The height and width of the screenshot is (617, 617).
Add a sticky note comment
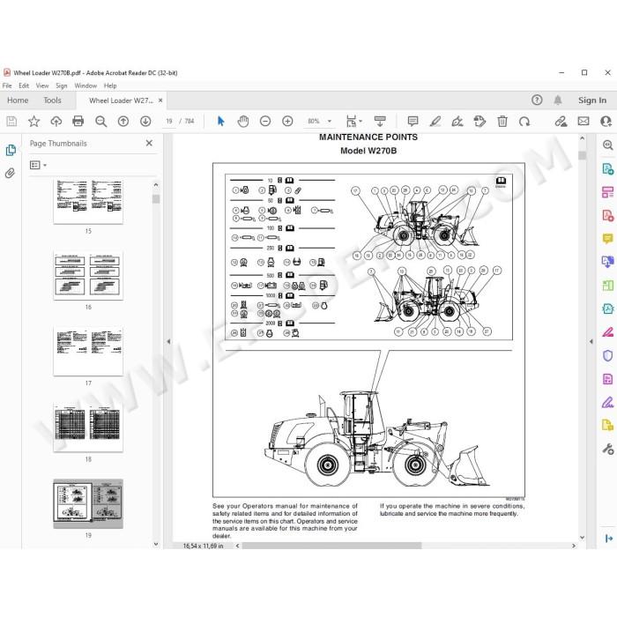(x=413, y=122)
